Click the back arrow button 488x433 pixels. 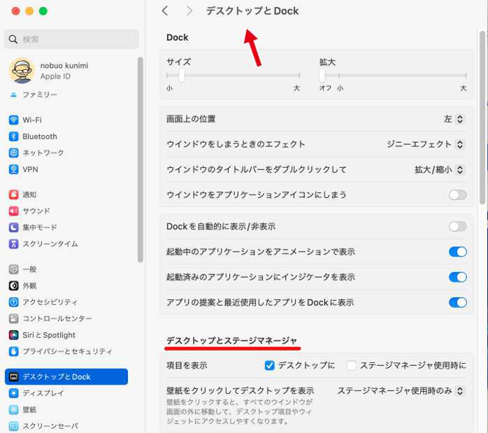tap(165, 10)
